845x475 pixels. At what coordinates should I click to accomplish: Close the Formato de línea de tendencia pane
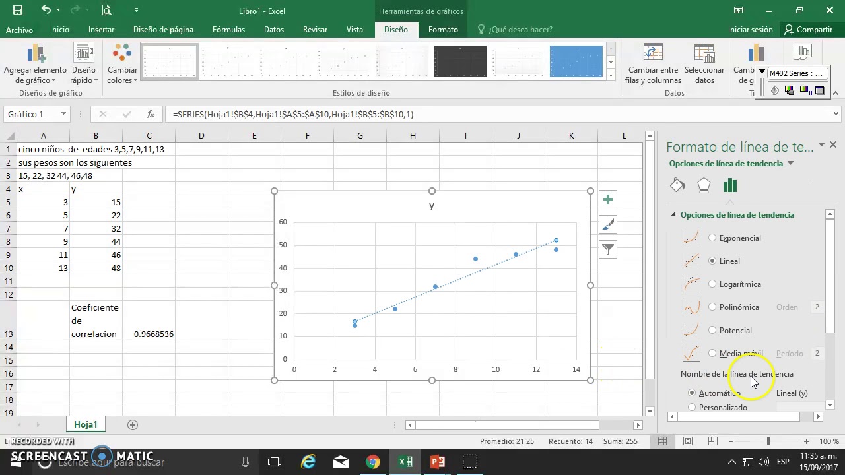click(832, 144)
